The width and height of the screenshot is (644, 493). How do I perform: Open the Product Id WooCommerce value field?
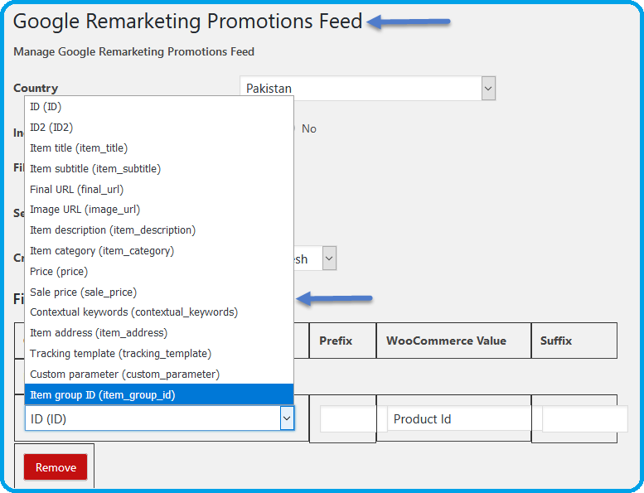point(459,418)
